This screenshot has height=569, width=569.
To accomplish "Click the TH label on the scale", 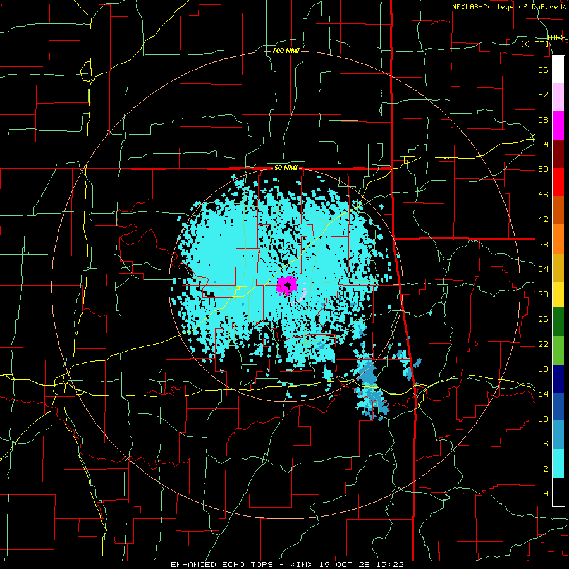I will pyautogui.click(x=543, y=494).
